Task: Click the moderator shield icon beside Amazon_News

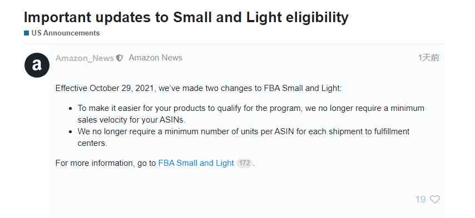Action: (120, 58)
